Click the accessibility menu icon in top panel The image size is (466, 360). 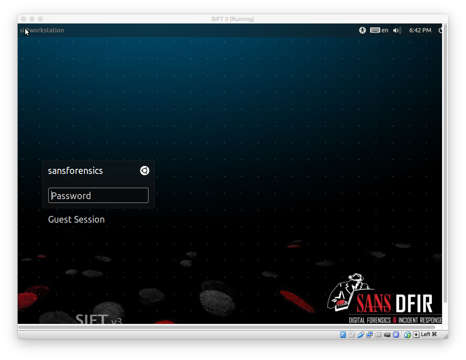tap(362, 30)
